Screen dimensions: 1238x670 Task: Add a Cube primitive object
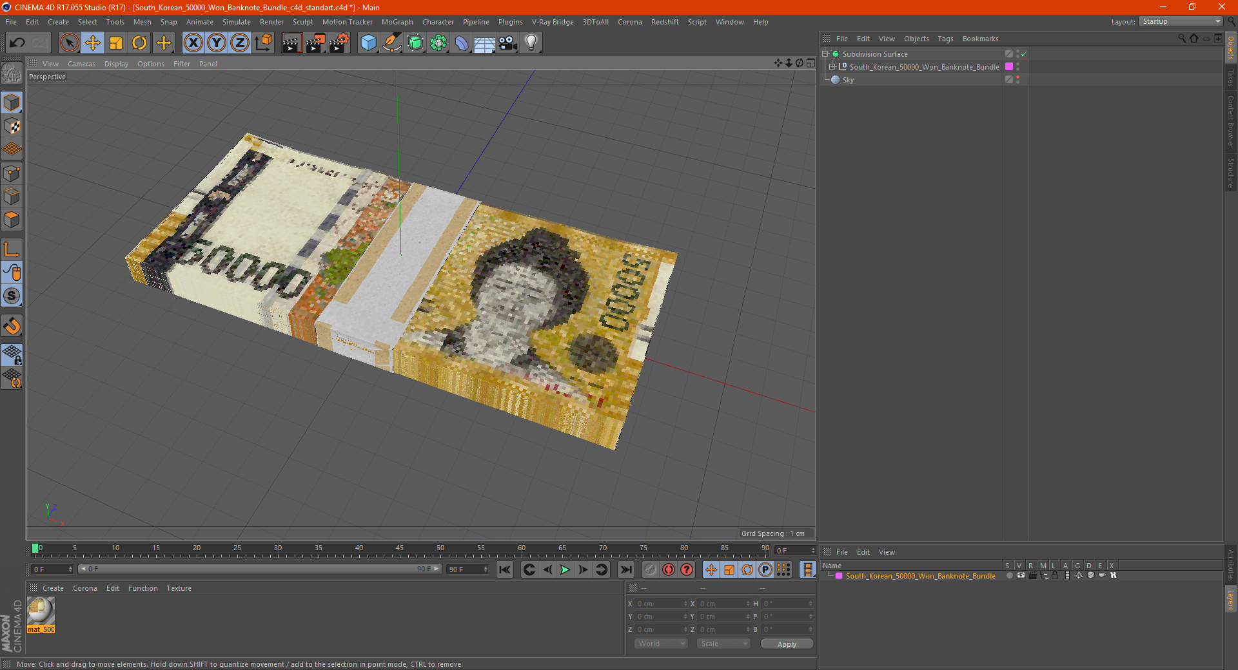pyautogui.click(x=368, y=43)
